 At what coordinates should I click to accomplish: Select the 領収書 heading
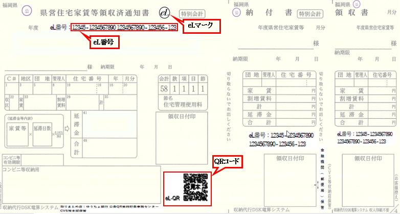coord(351,13)
